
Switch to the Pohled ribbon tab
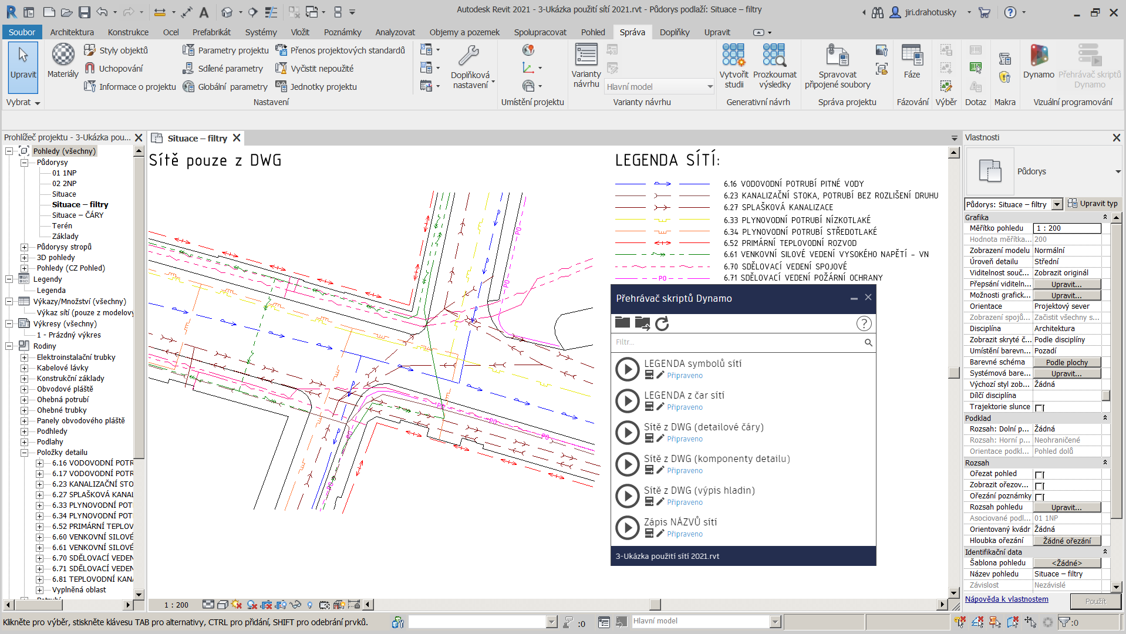coord(593,32)
